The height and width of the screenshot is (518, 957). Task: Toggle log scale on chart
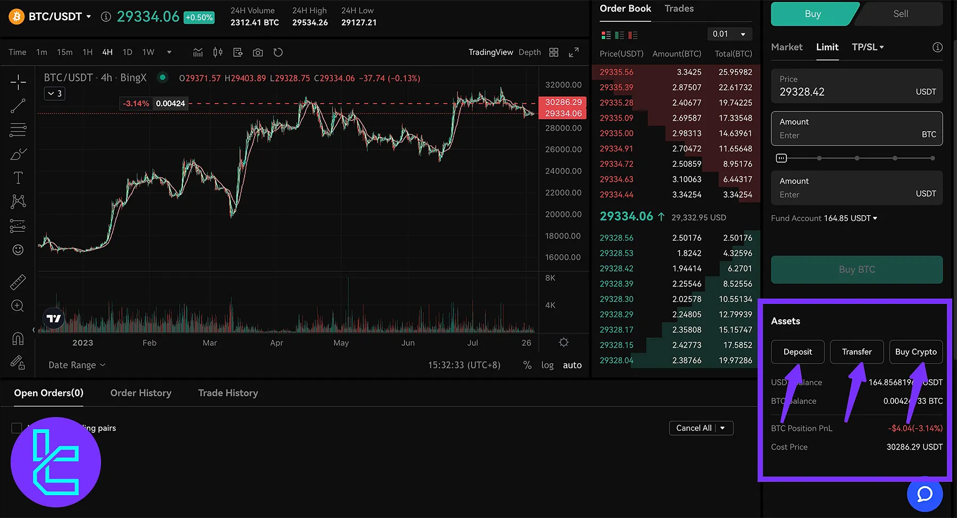547,365
